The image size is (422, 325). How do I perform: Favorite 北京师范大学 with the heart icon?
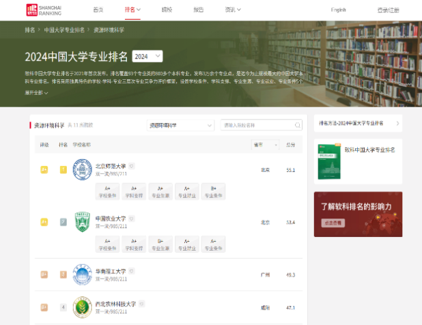tap(132, 165)
